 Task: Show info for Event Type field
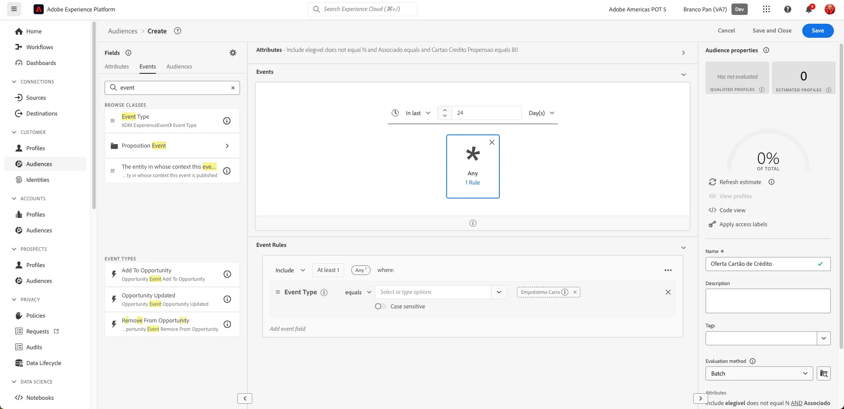coord(227,121)
